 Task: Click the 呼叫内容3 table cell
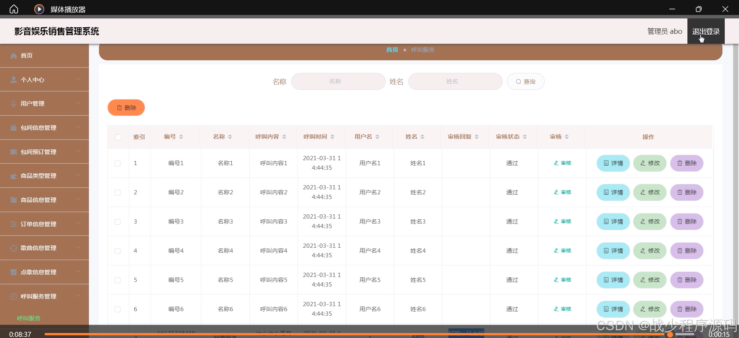click(x=274, y=222)
